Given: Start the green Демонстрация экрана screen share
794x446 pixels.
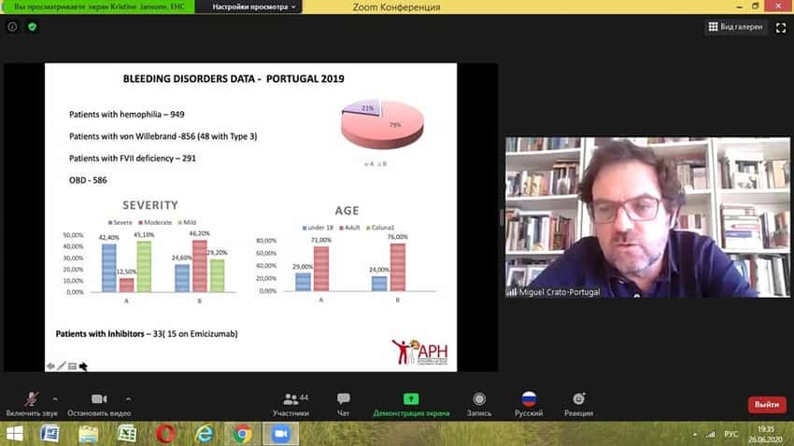Looking at the screenshot, I should [x=411, y=404].
